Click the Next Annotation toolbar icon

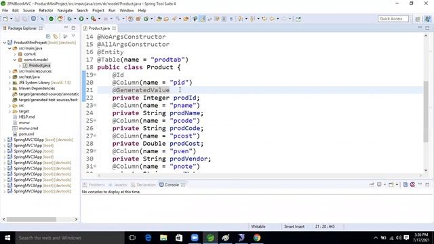pos(240,19)
